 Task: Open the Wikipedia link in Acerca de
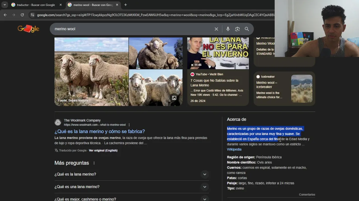pyautogui.click(x=234, y=149)
